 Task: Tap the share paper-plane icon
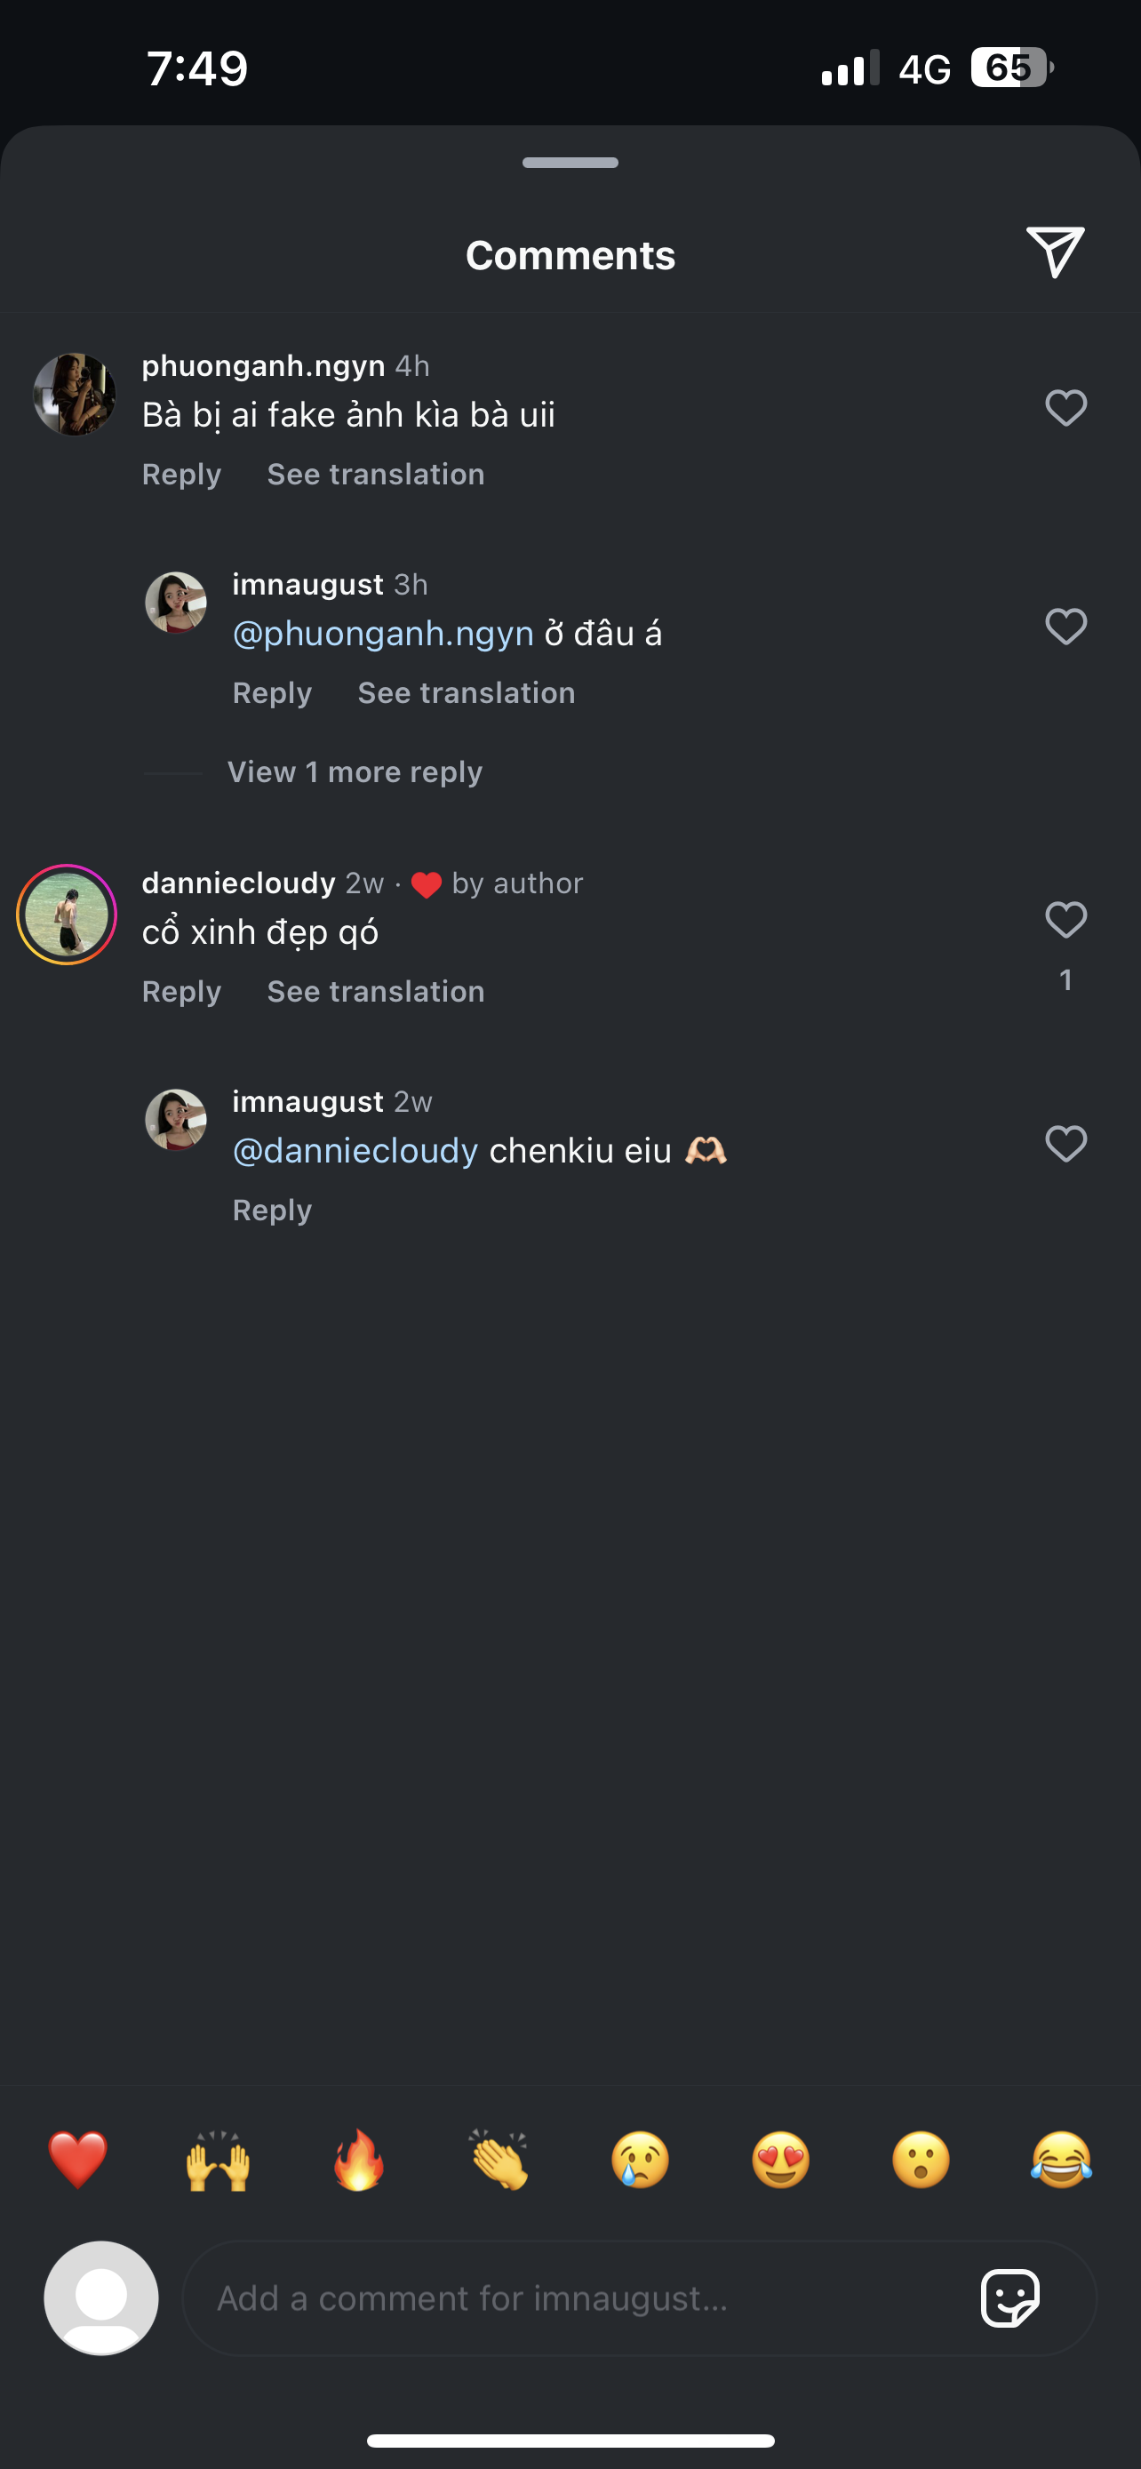click(1055, 253)
